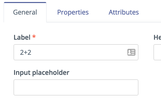The height and width of the screenshot is (101, 161).
Task: Click the Label field heading text
Action: (22, 37)
